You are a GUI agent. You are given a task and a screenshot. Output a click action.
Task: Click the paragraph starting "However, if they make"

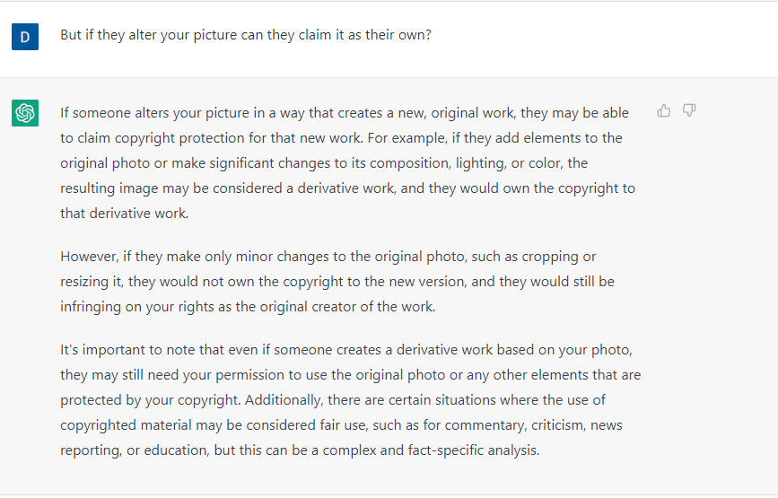coord(337,281)
